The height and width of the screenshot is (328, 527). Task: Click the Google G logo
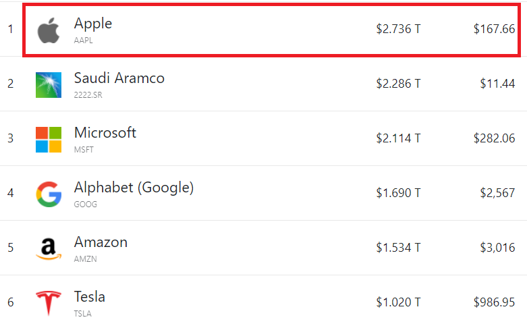coord(49,194)
